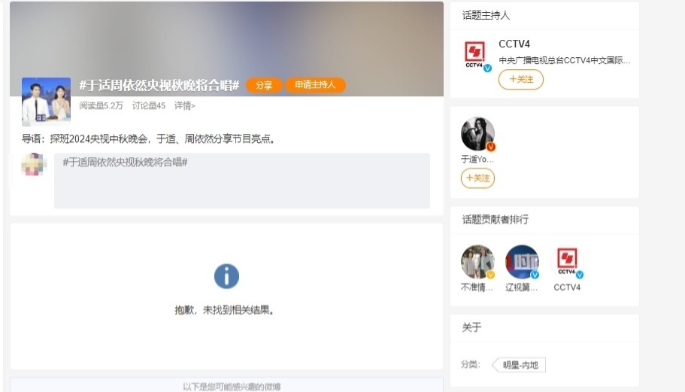Click the 讨论量45 discussion count
The image size is (685, 392).
(x=149, y=105)
